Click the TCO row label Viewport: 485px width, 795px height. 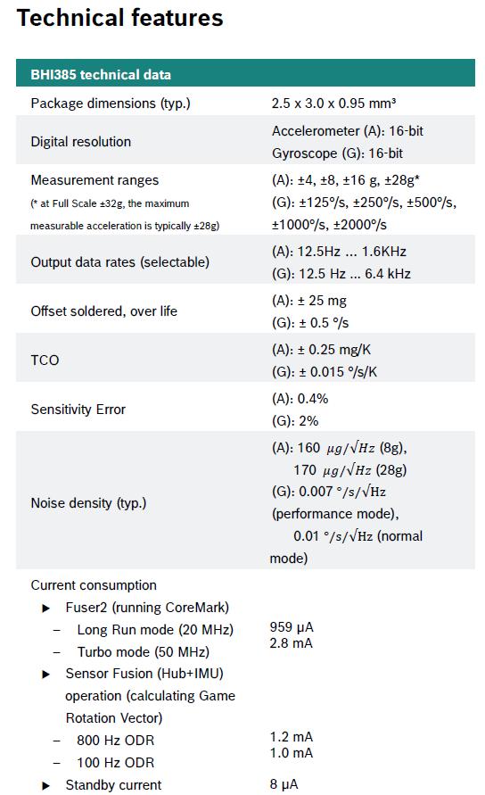coord(45,360)
